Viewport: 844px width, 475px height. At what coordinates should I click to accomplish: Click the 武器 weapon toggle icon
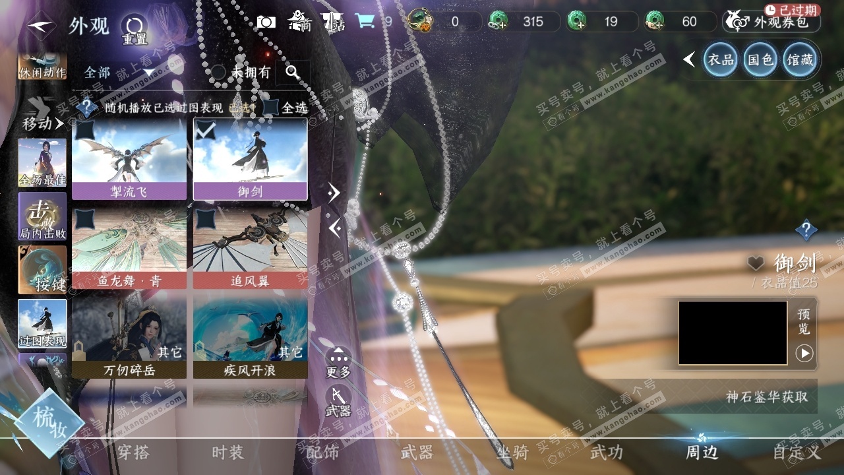click(338, 397)
